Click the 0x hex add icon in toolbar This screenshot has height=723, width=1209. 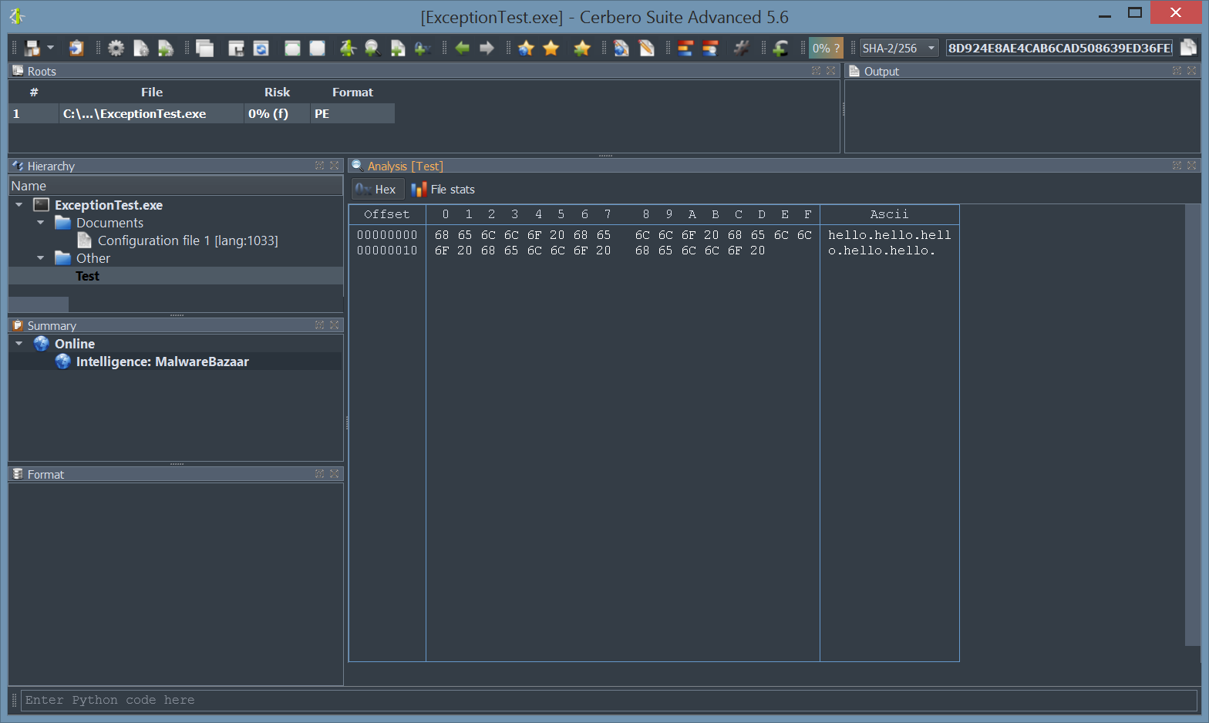pyautogui.click(x=423, y=48)
